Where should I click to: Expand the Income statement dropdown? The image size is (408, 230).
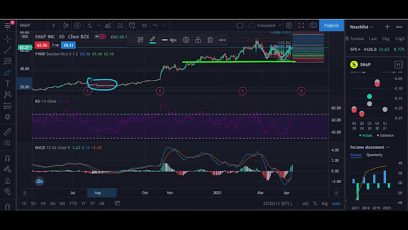pos(370,148)
